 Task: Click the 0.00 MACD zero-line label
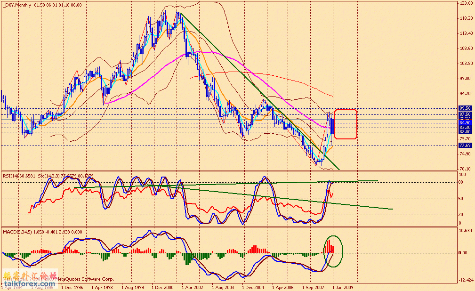click(x=463, y=253)
